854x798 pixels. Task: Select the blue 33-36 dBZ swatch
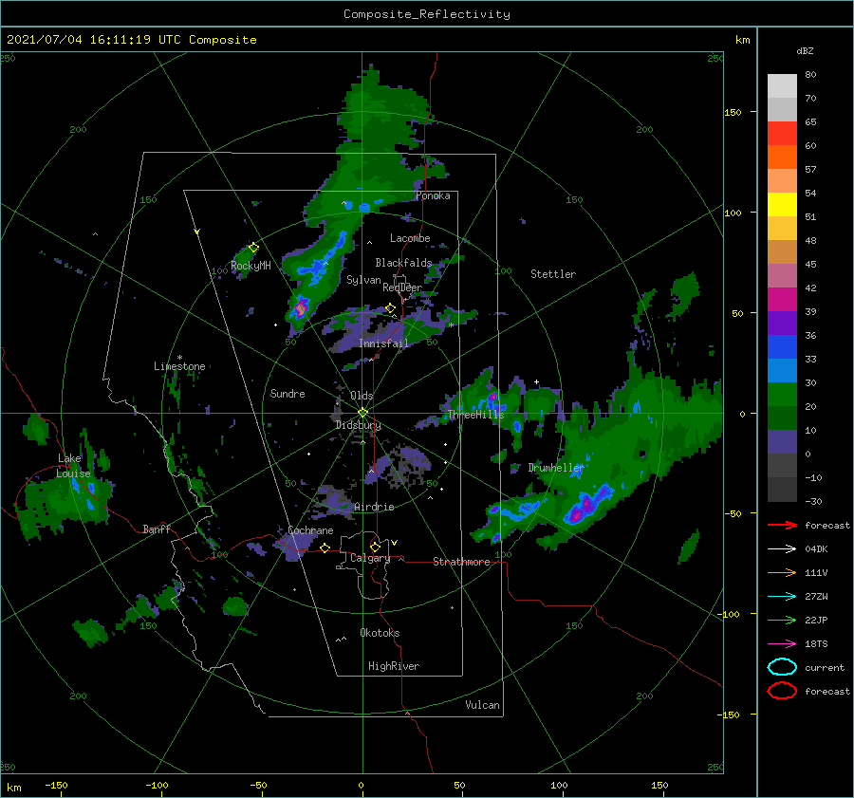point(782,347)
